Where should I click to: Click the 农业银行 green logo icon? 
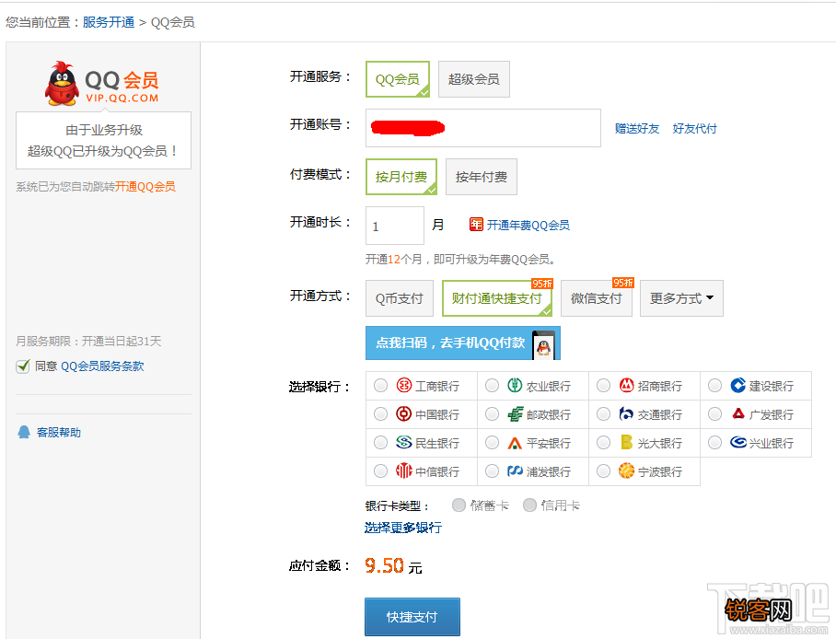tap(515, 385)
